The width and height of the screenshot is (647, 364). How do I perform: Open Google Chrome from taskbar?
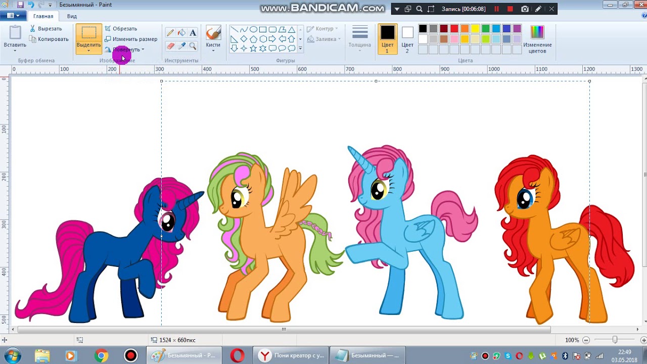(x=101, y=356)
